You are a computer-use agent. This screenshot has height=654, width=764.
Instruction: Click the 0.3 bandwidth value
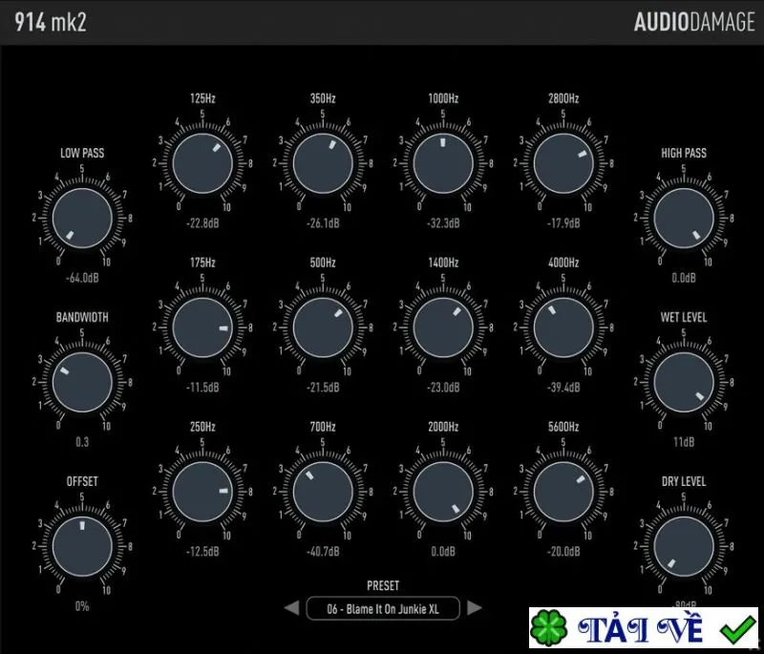(x=82, y=442)
